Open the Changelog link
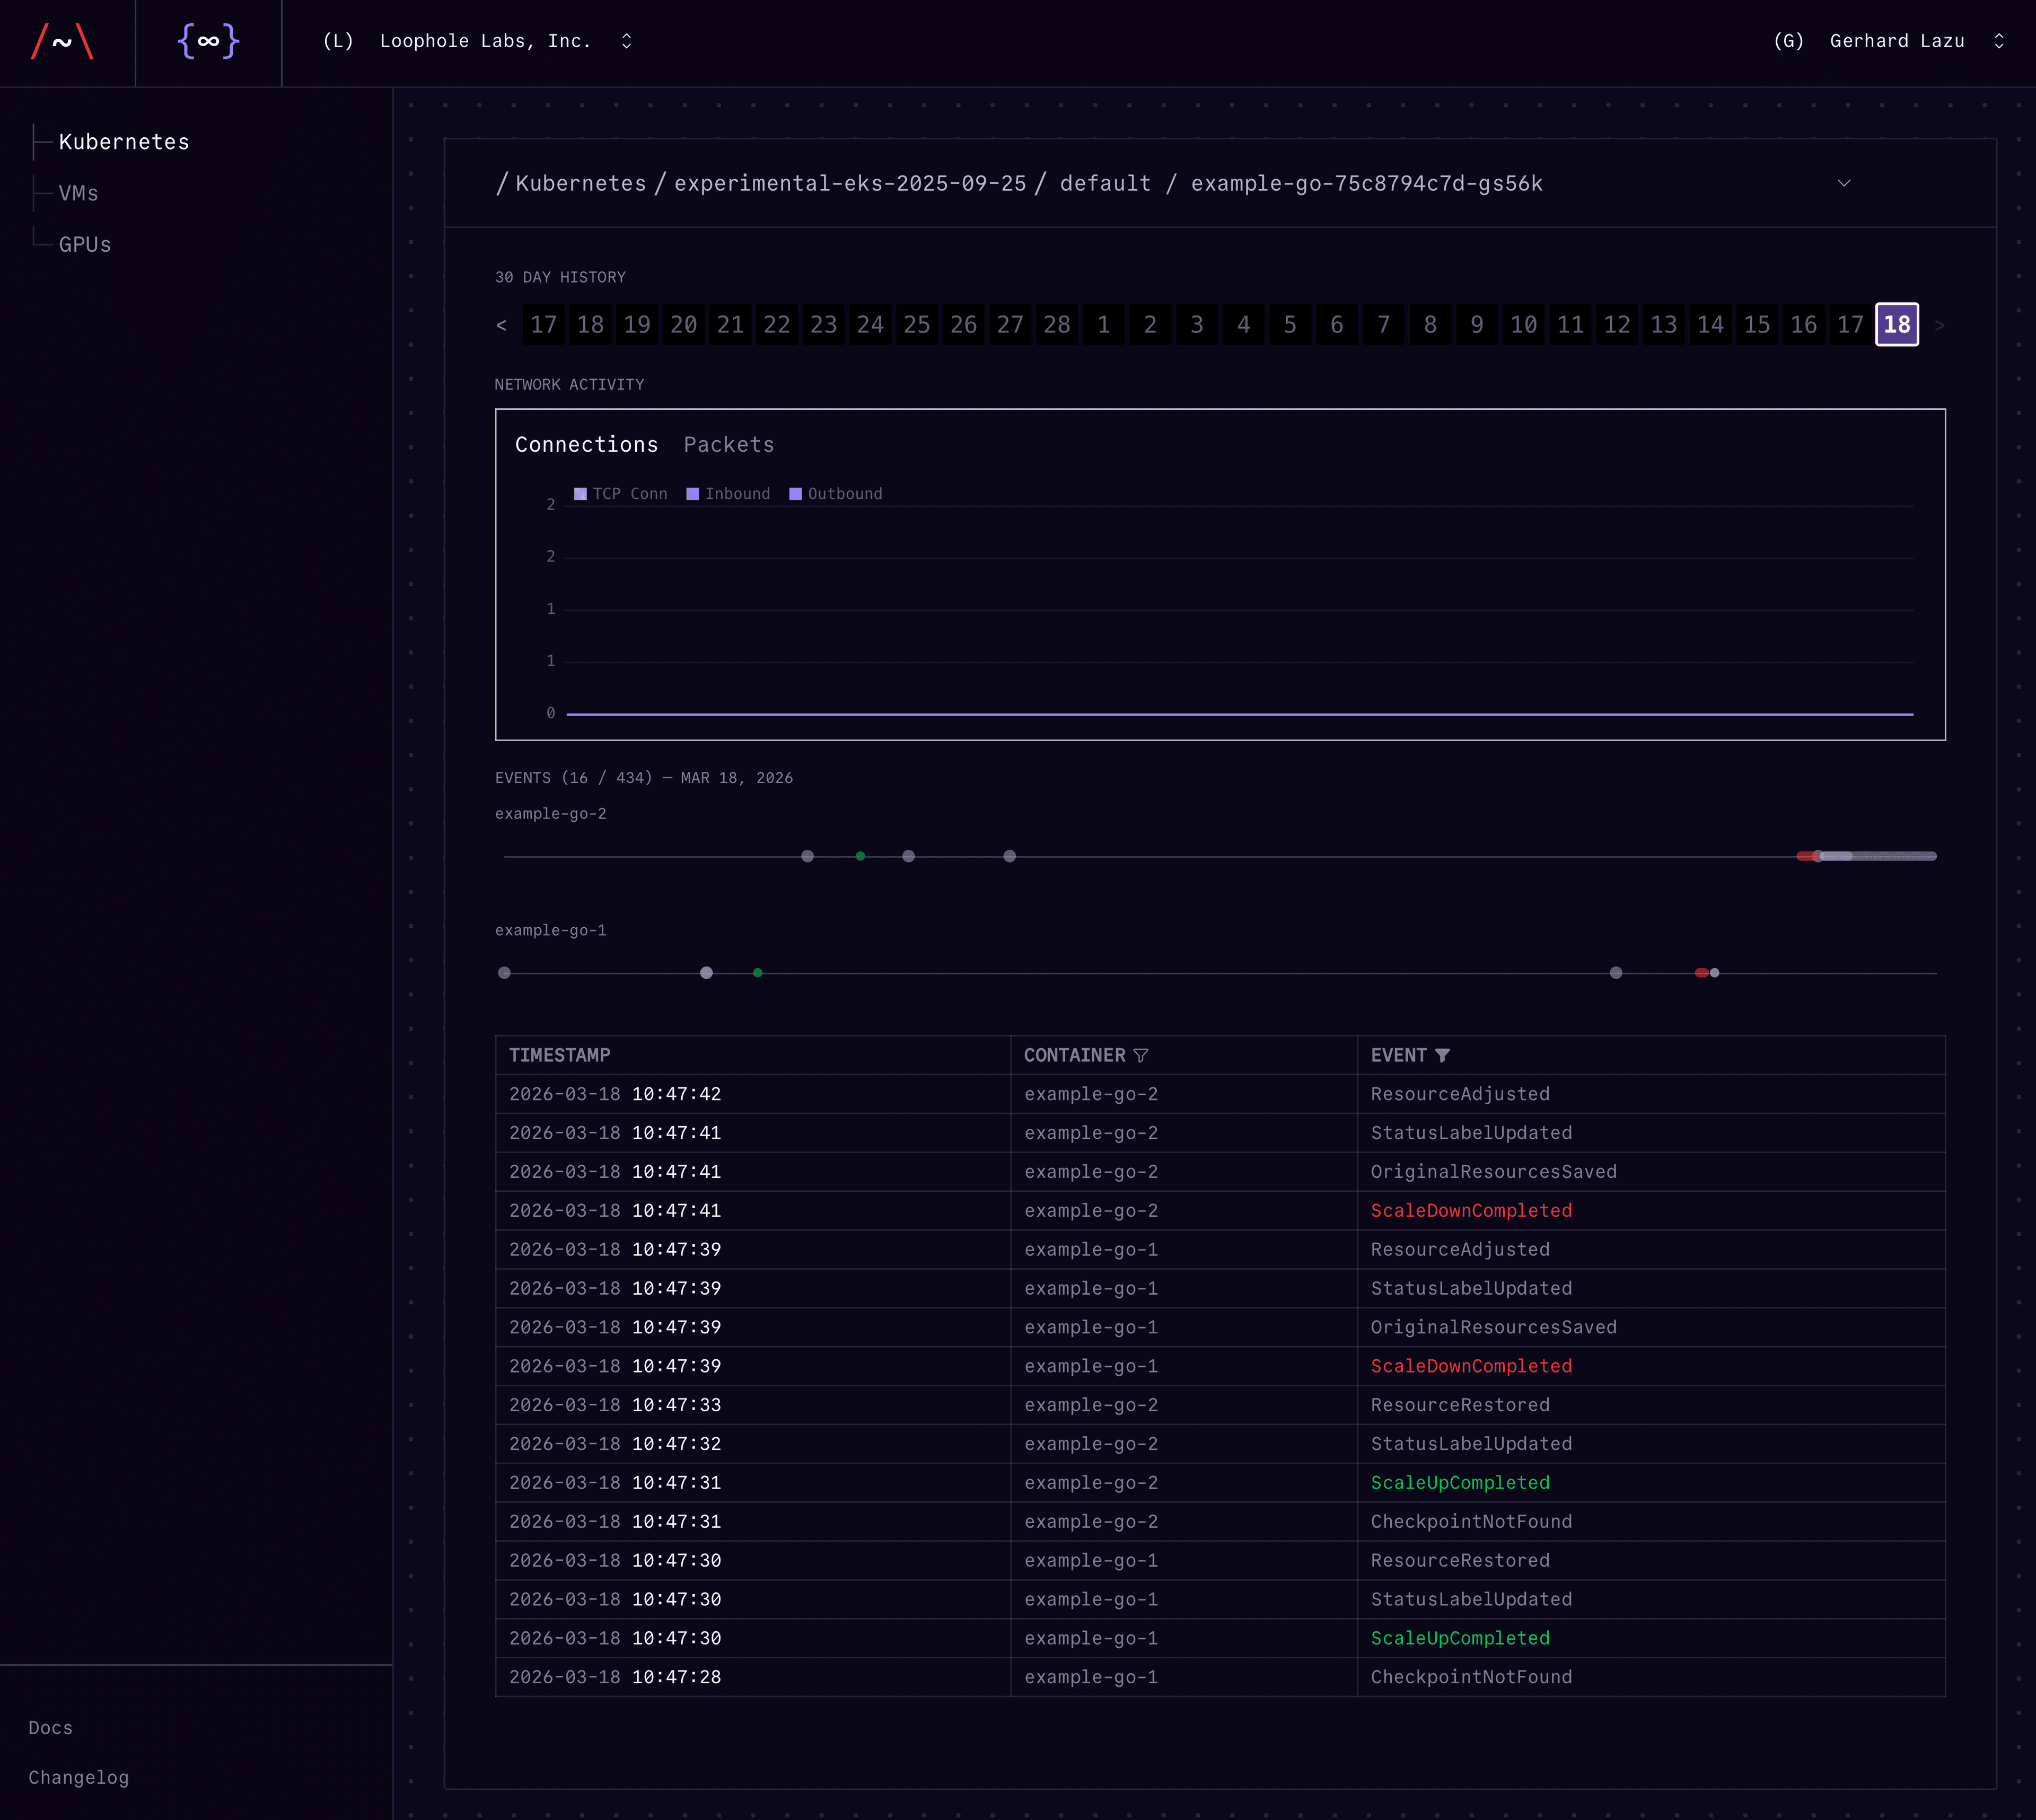This screenshot has width=2036, height=1820. (x=79, y=1777)
